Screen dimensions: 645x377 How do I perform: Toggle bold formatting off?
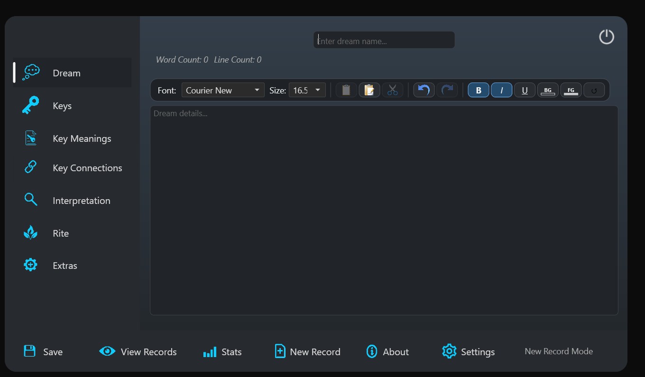coord(479,90)
